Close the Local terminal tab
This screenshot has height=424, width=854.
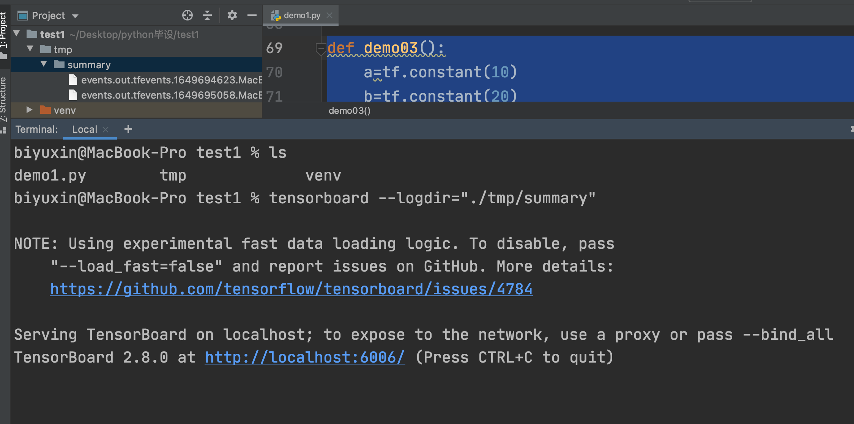(x=106, y=130)
